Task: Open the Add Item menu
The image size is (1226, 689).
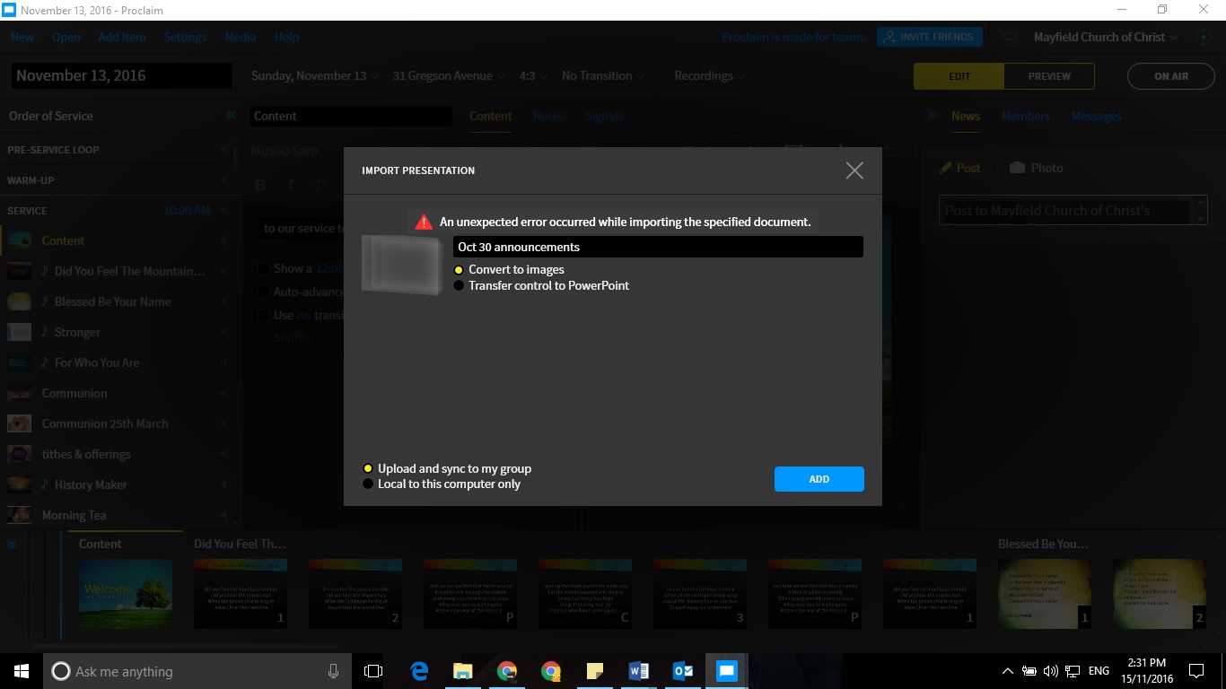Action: pyautogui.click(x=122, y=37)
